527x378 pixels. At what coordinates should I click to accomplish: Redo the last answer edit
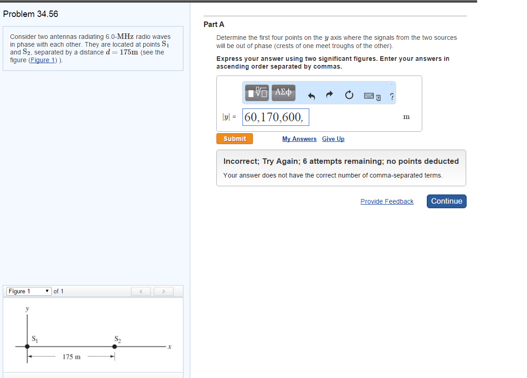(329, 94)
